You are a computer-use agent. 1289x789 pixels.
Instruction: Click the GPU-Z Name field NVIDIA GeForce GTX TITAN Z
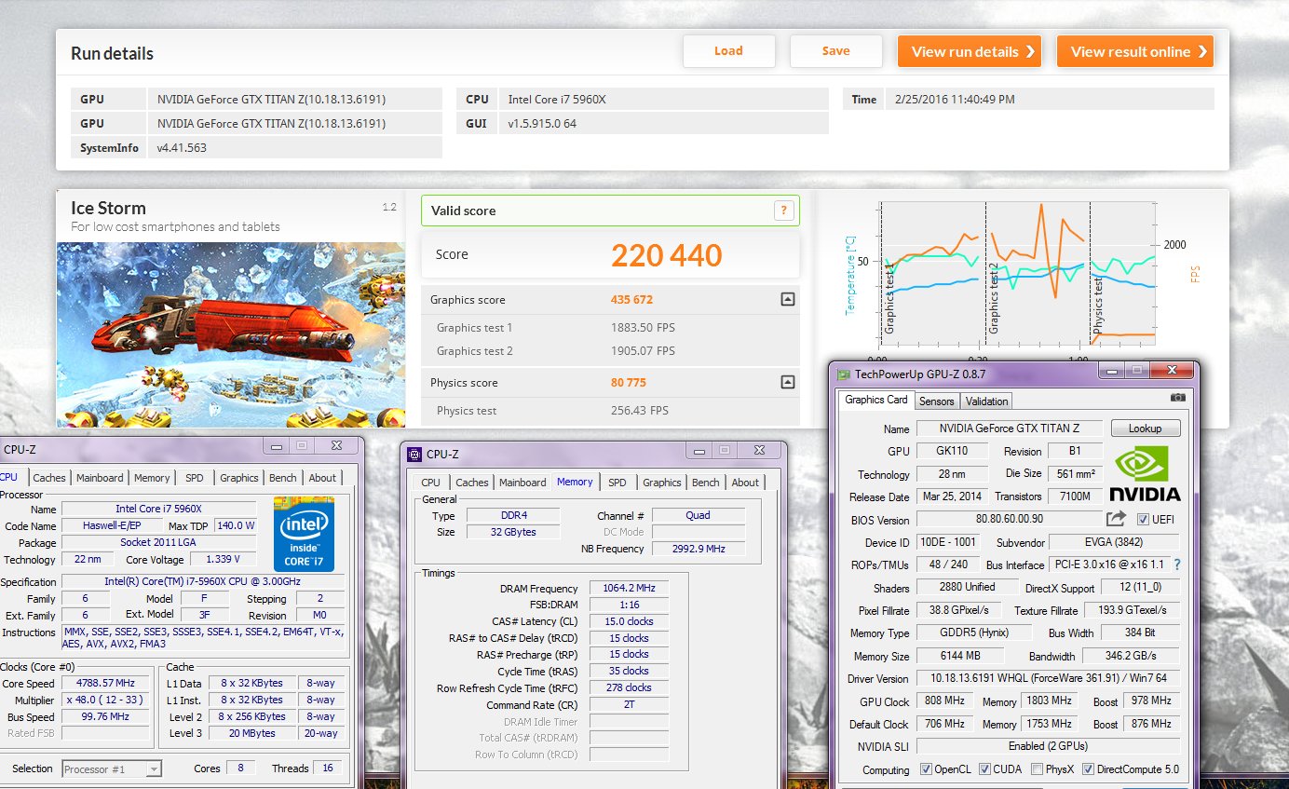pyautogui.click(x=1009, y=429)
